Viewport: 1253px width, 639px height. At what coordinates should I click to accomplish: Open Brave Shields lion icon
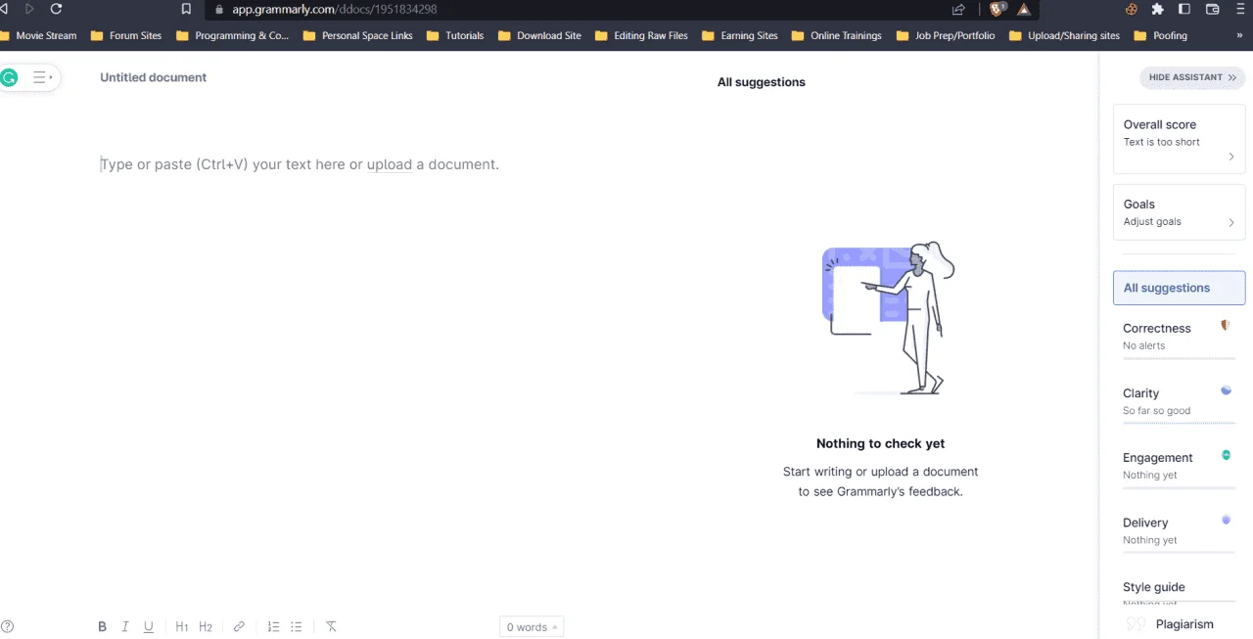(x=997, y=9)
